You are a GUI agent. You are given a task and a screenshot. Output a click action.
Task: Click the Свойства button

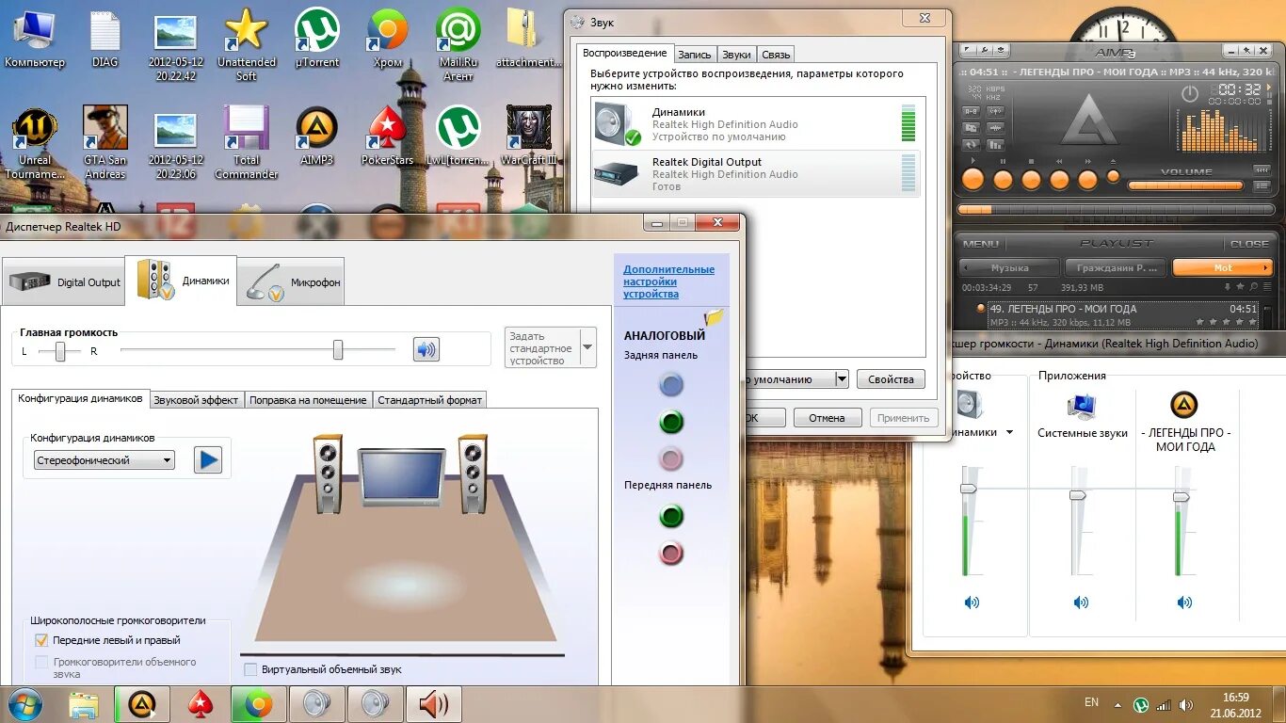[x=891, y=379]
